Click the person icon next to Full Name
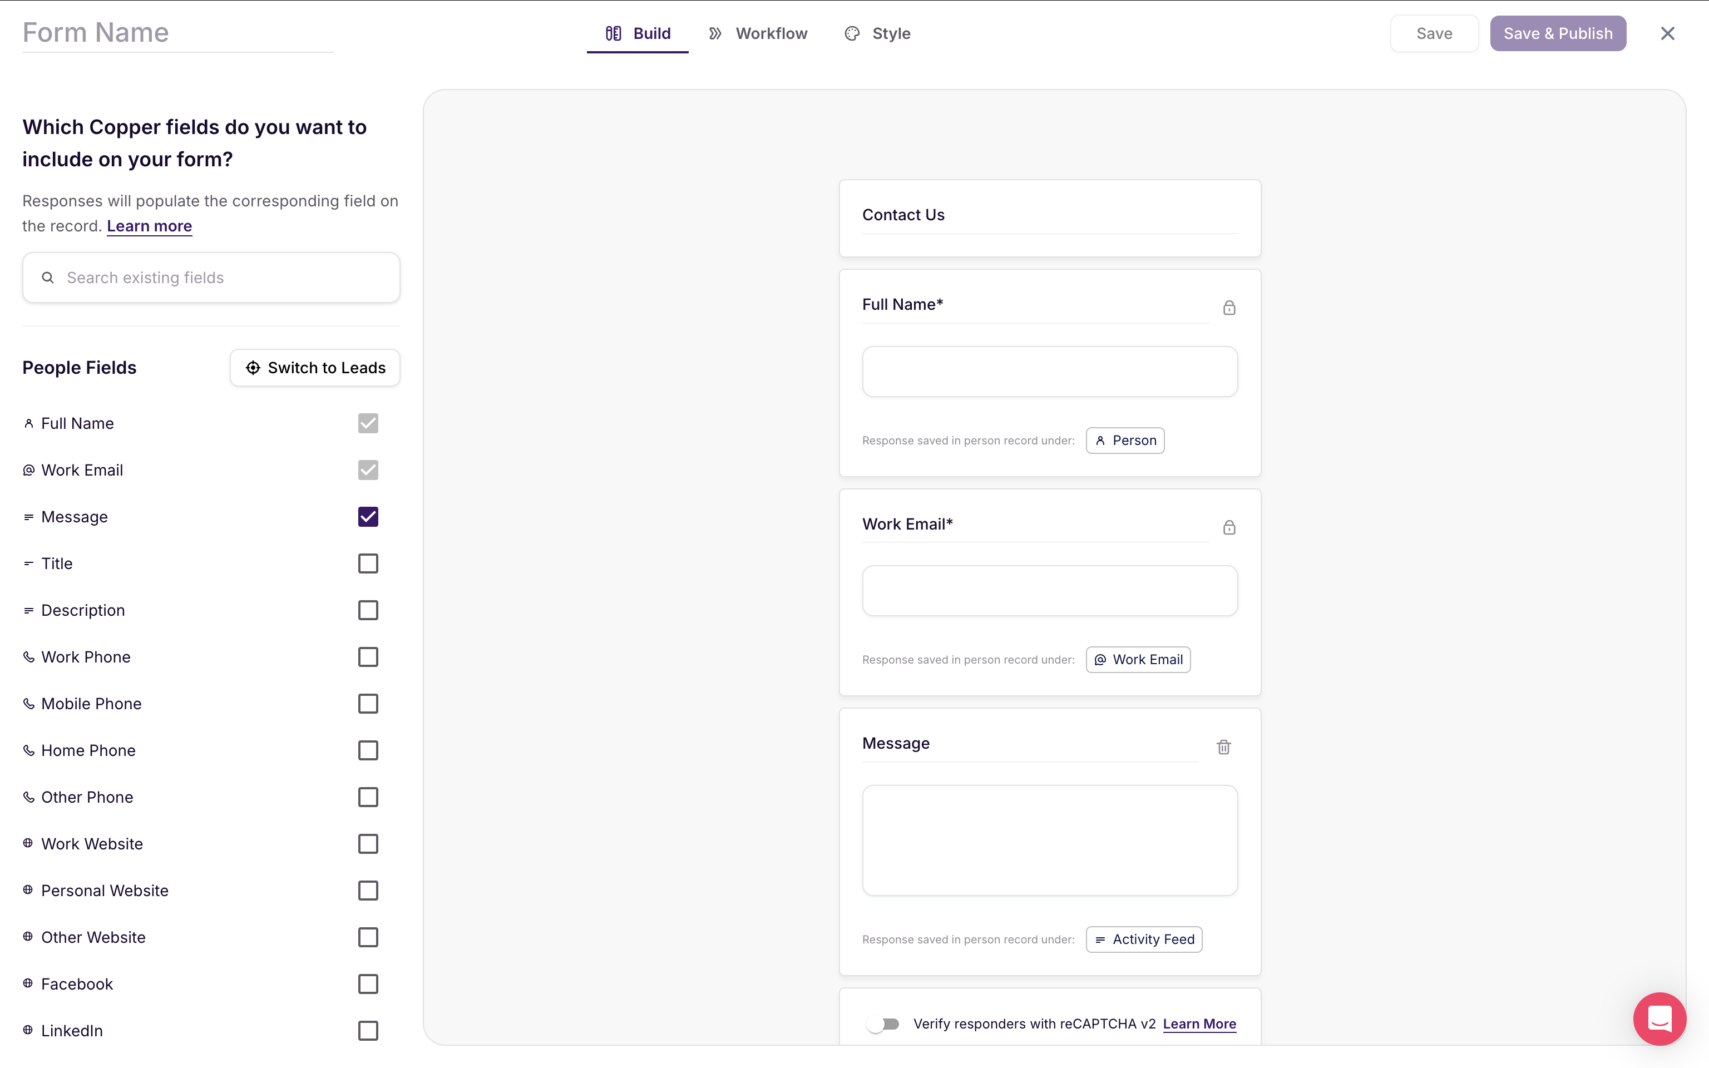The image size is (1709, 1068). (28, 423)
